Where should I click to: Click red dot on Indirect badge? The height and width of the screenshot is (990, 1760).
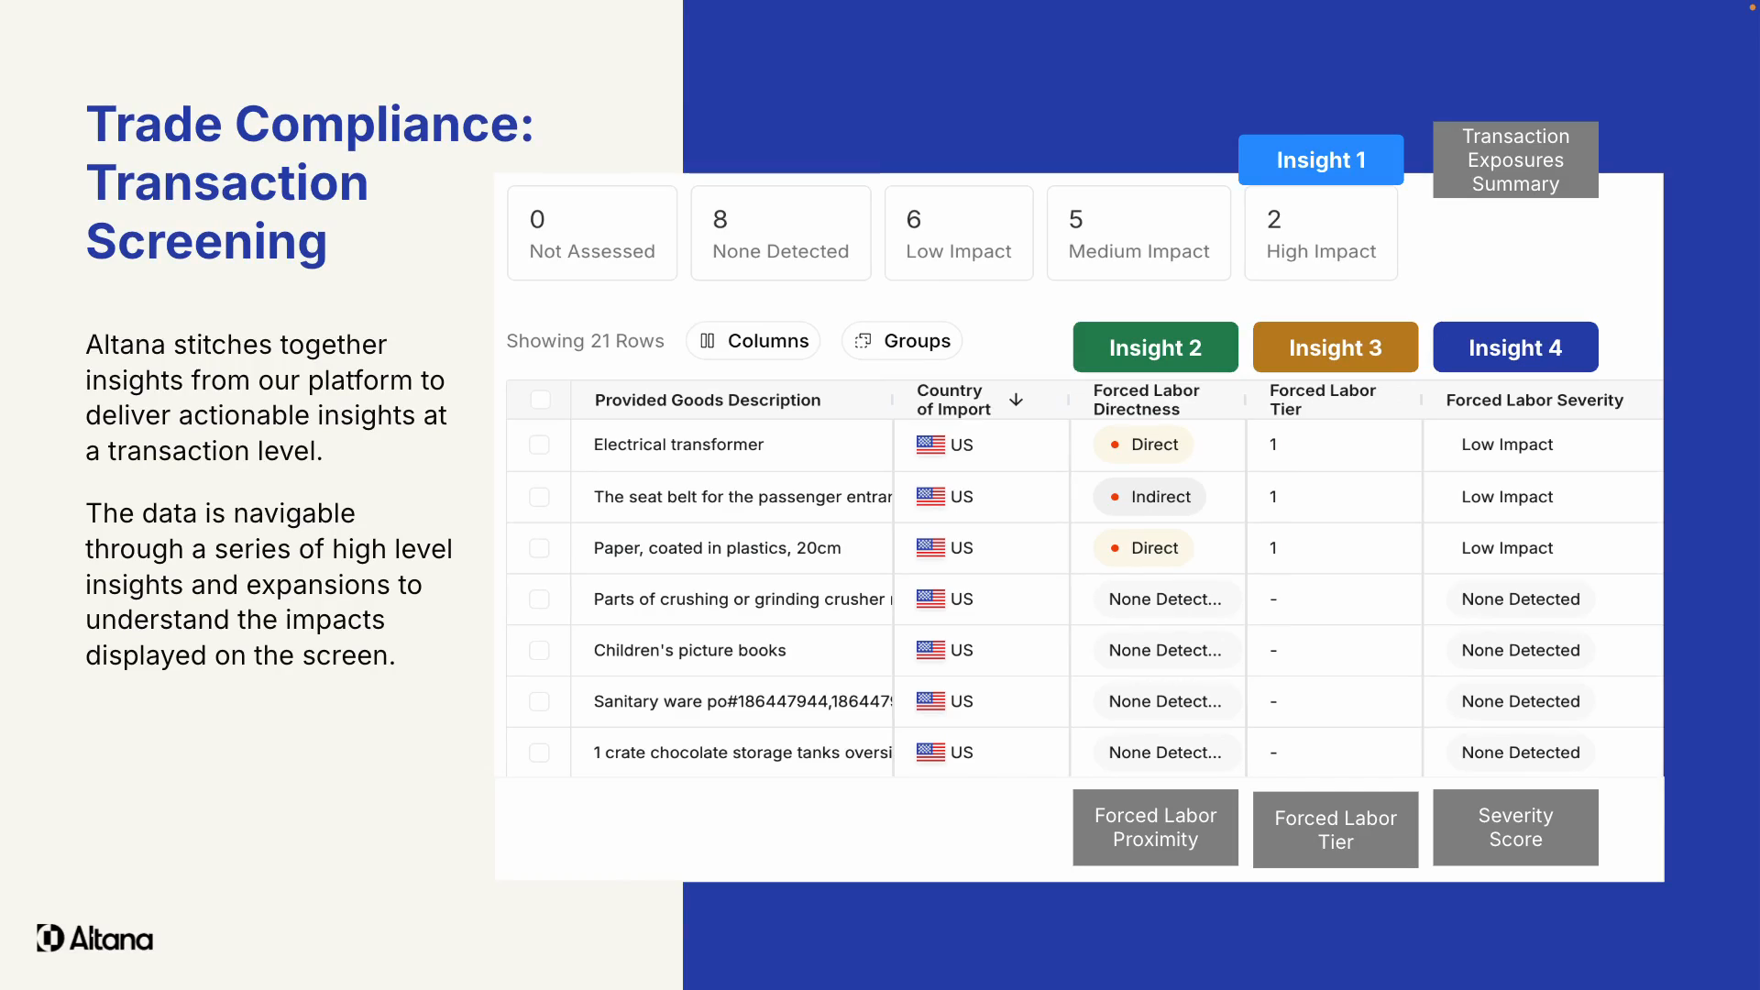(1115, 497)
